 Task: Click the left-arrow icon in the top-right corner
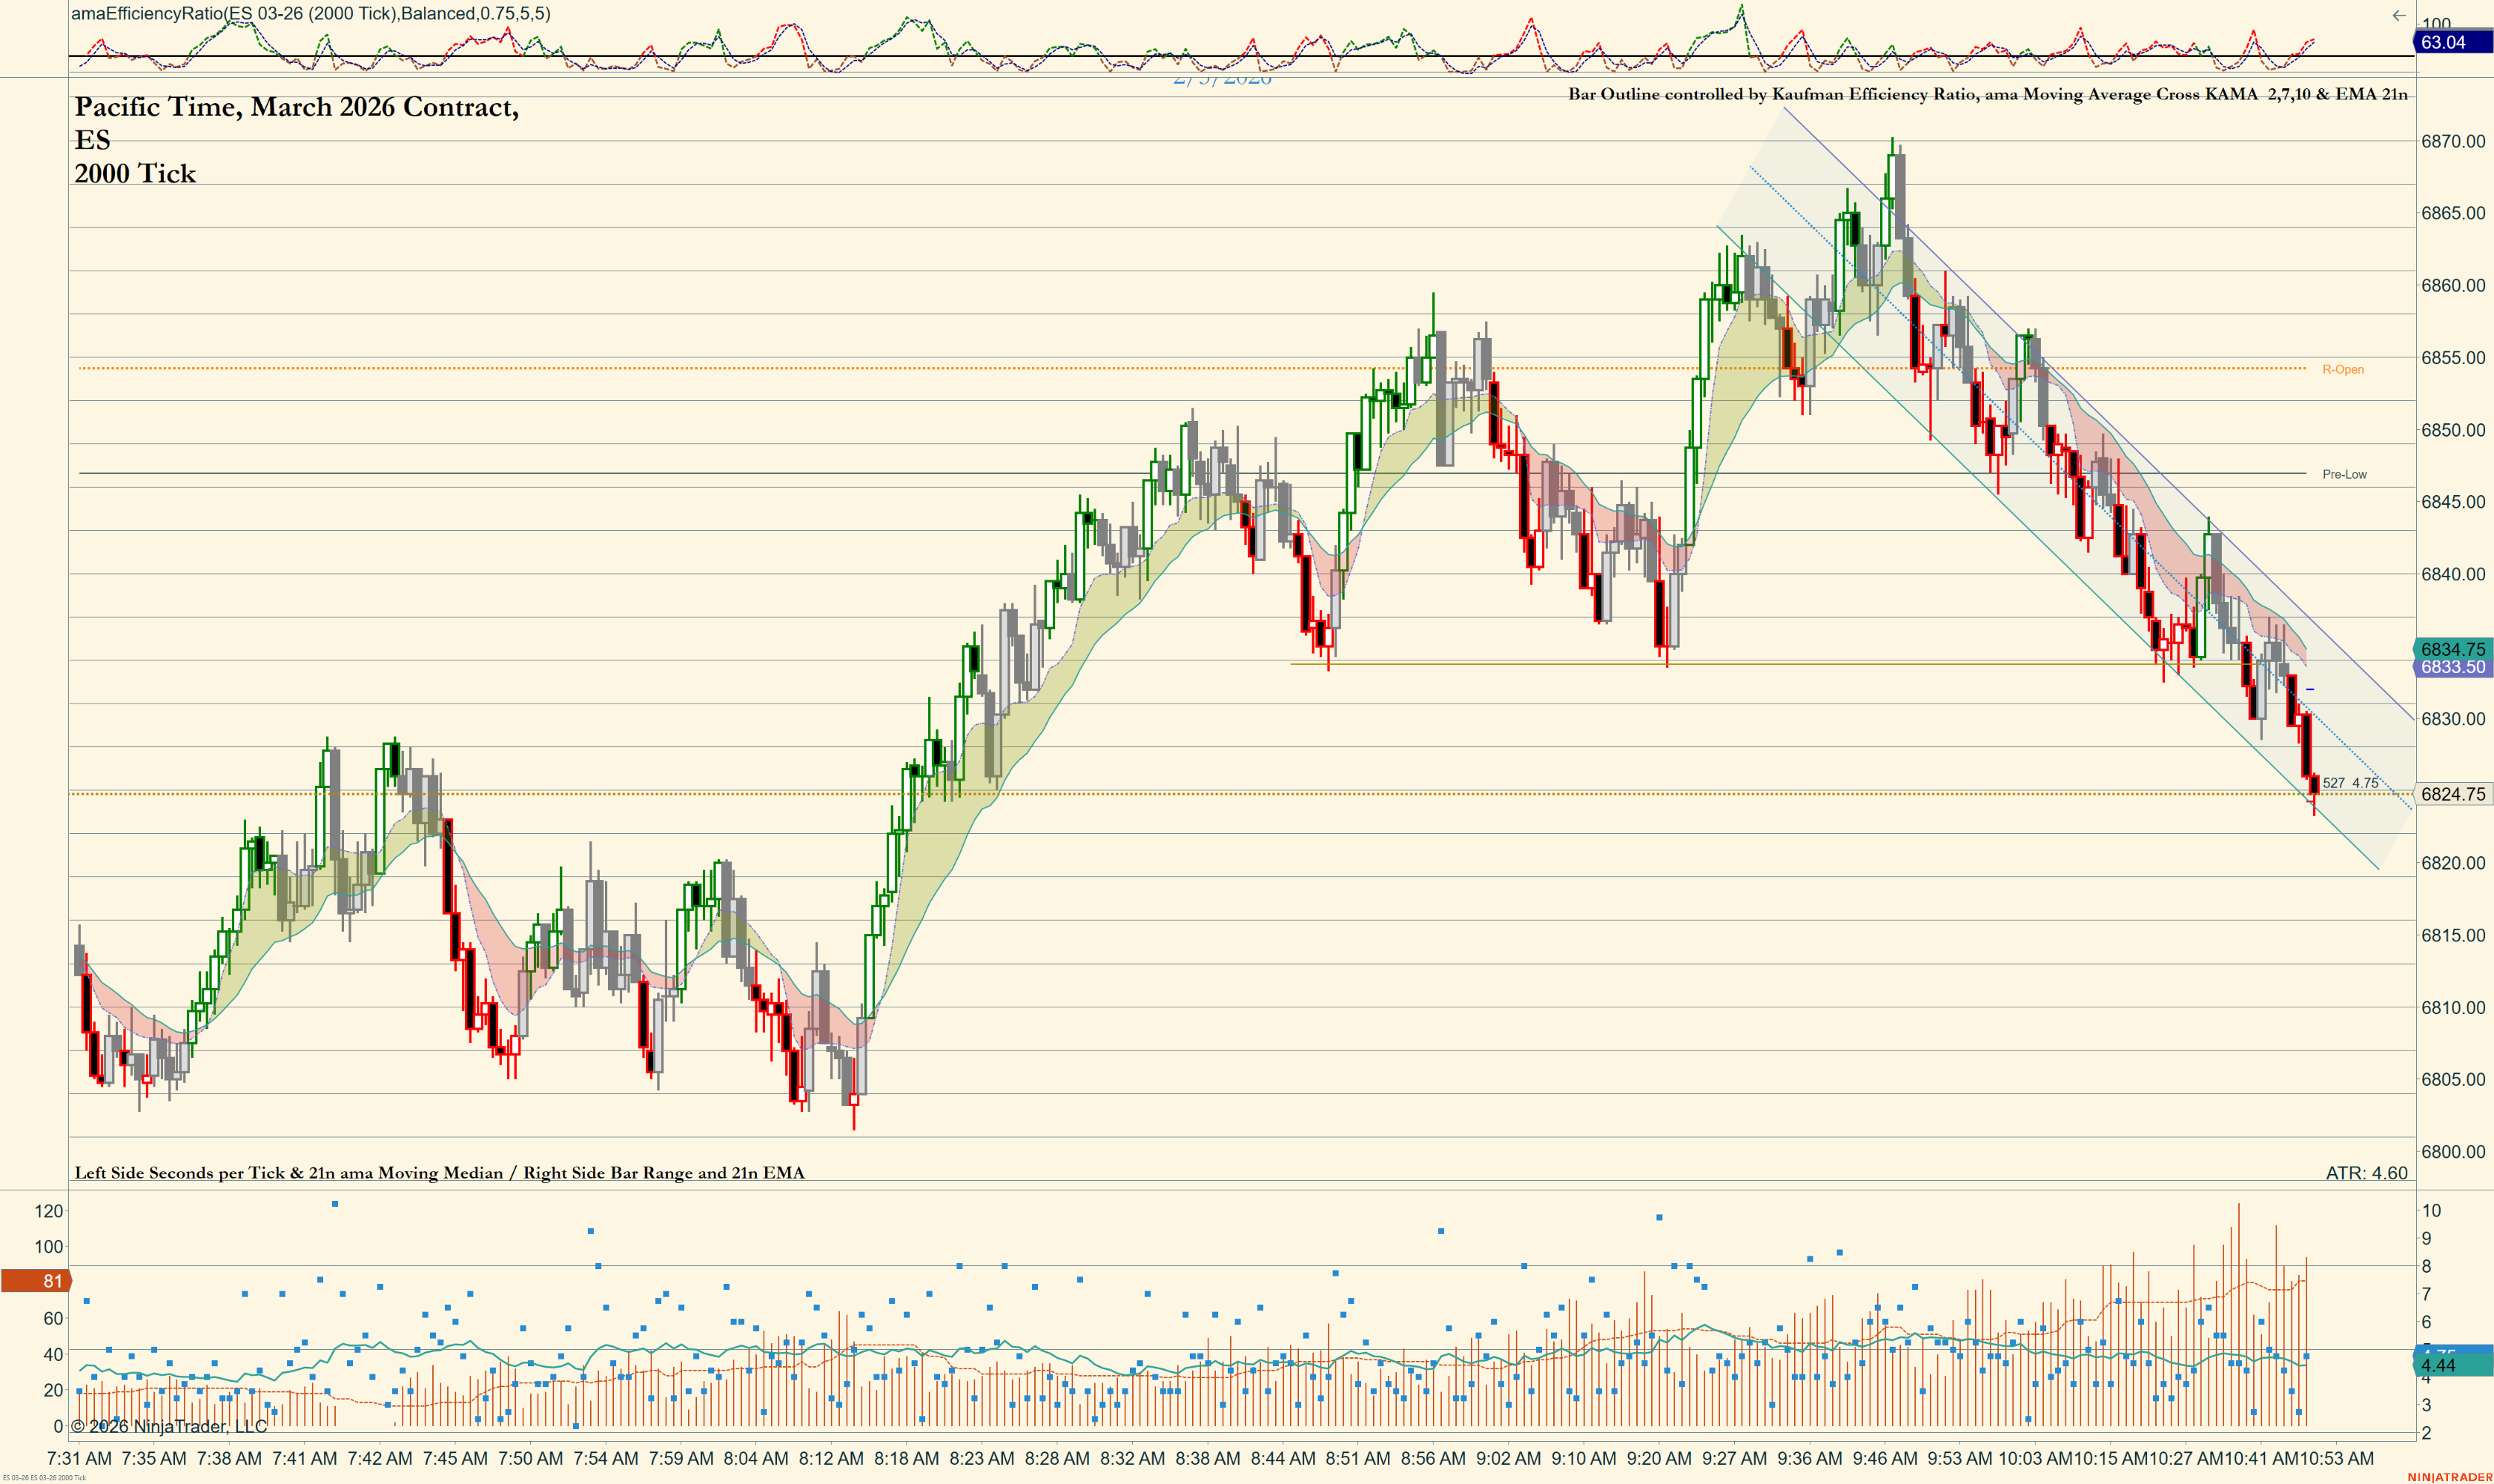pos(2398,15)
